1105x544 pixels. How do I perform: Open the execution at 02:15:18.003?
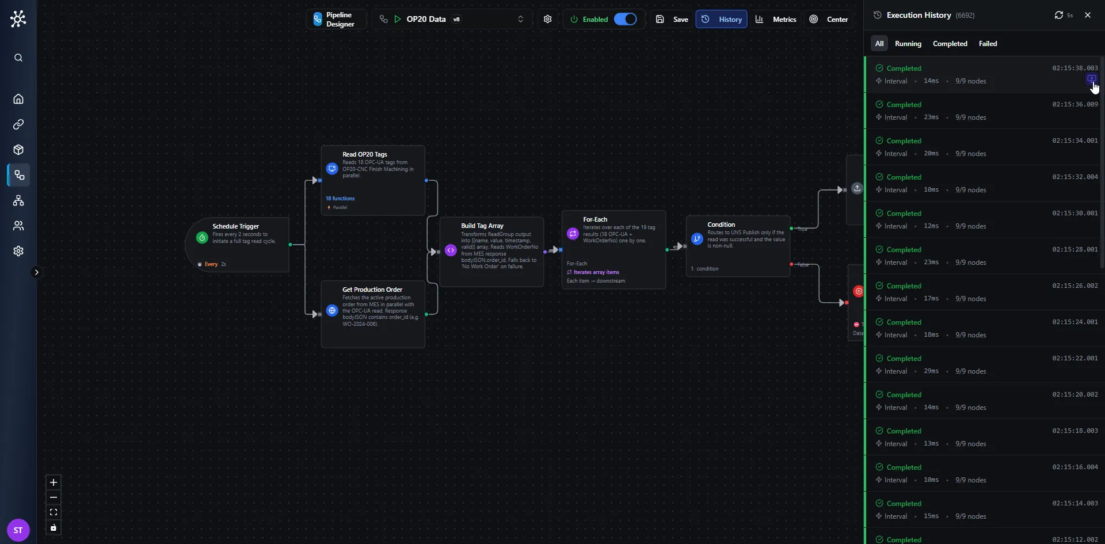[x=984, y=437]
